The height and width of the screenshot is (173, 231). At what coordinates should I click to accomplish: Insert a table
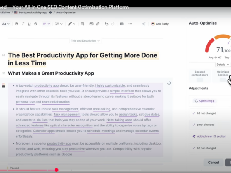(122, 24)
